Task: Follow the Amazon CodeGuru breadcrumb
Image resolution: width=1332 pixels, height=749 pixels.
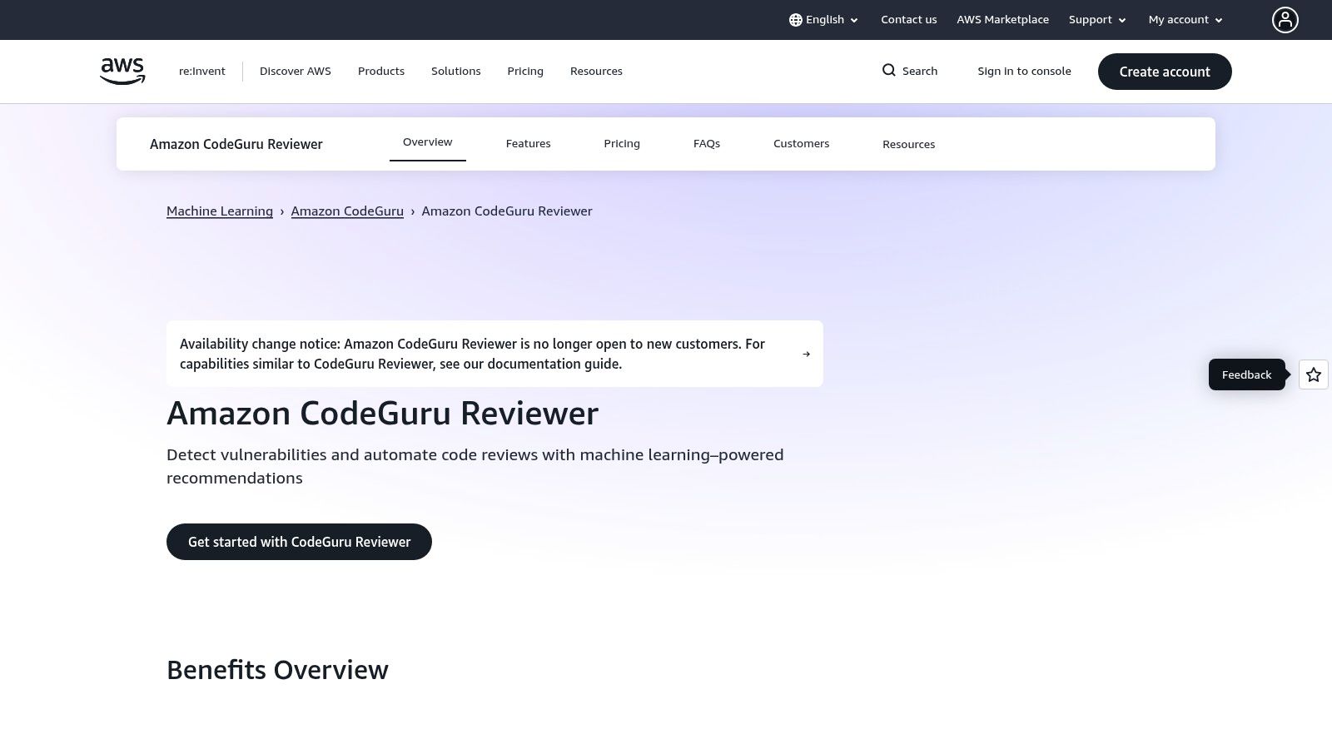Action: [347, 211]
